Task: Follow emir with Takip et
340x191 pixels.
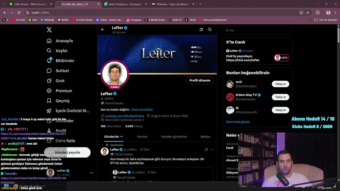Action: click(x=280, y=84)
